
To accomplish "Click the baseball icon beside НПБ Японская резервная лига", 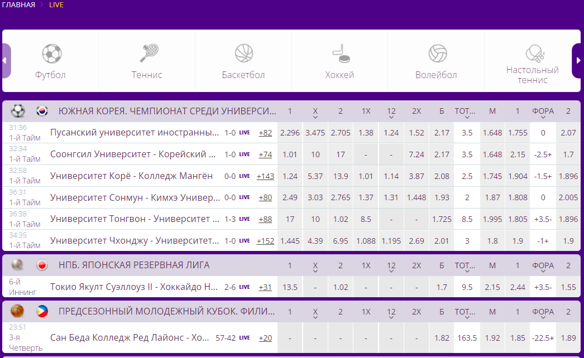I will pos(17,265).
